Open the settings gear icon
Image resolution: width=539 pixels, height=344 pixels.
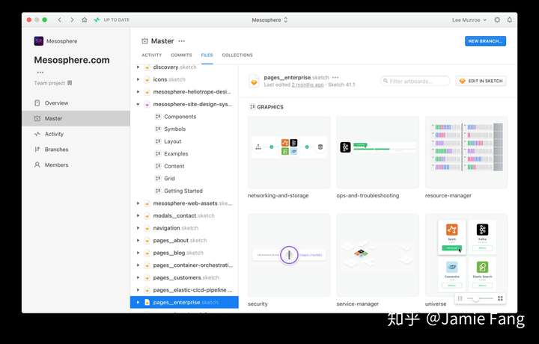497,20
